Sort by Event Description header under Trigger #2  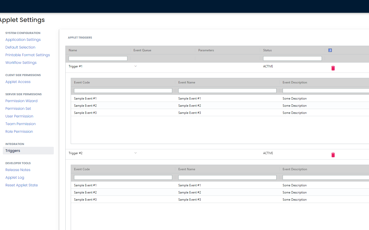point(295,169)
